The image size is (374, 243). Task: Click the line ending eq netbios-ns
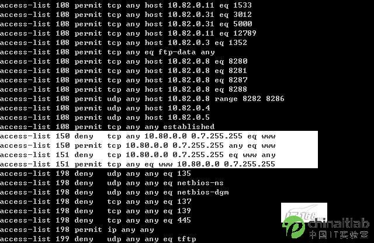tap(112, 183)
